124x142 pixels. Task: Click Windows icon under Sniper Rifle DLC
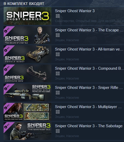click(x=58, y=93)
